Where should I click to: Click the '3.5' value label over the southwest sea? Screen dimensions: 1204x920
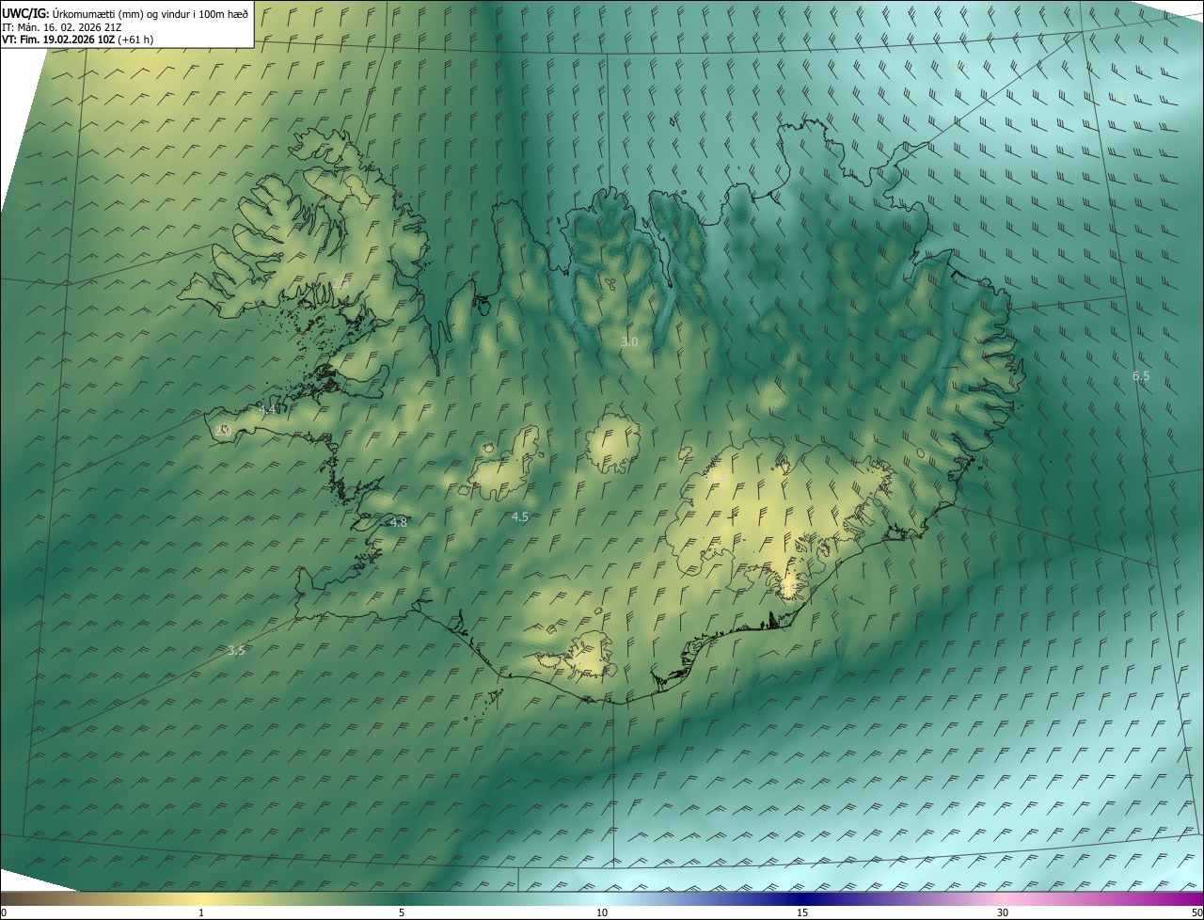(236, 651)
